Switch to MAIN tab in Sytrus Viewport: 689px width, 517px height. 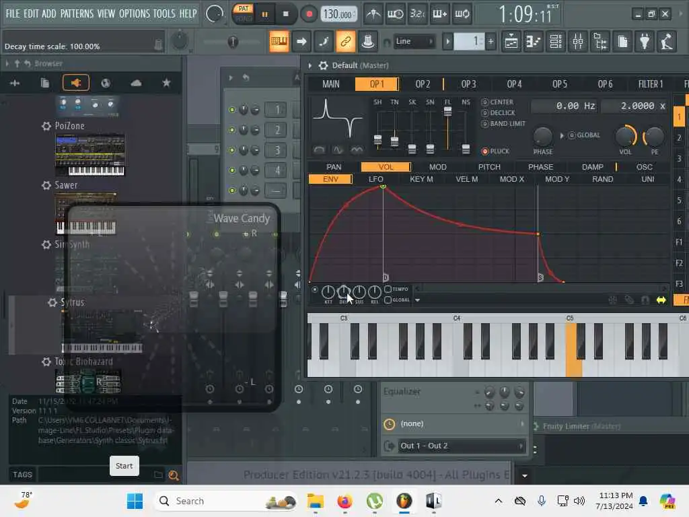pos(331,84)
